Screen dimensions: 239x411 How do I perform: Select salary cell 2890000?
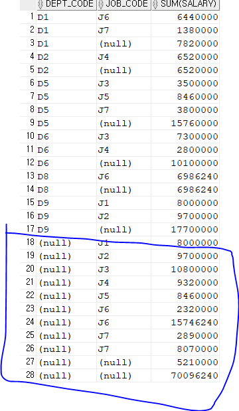198,336
